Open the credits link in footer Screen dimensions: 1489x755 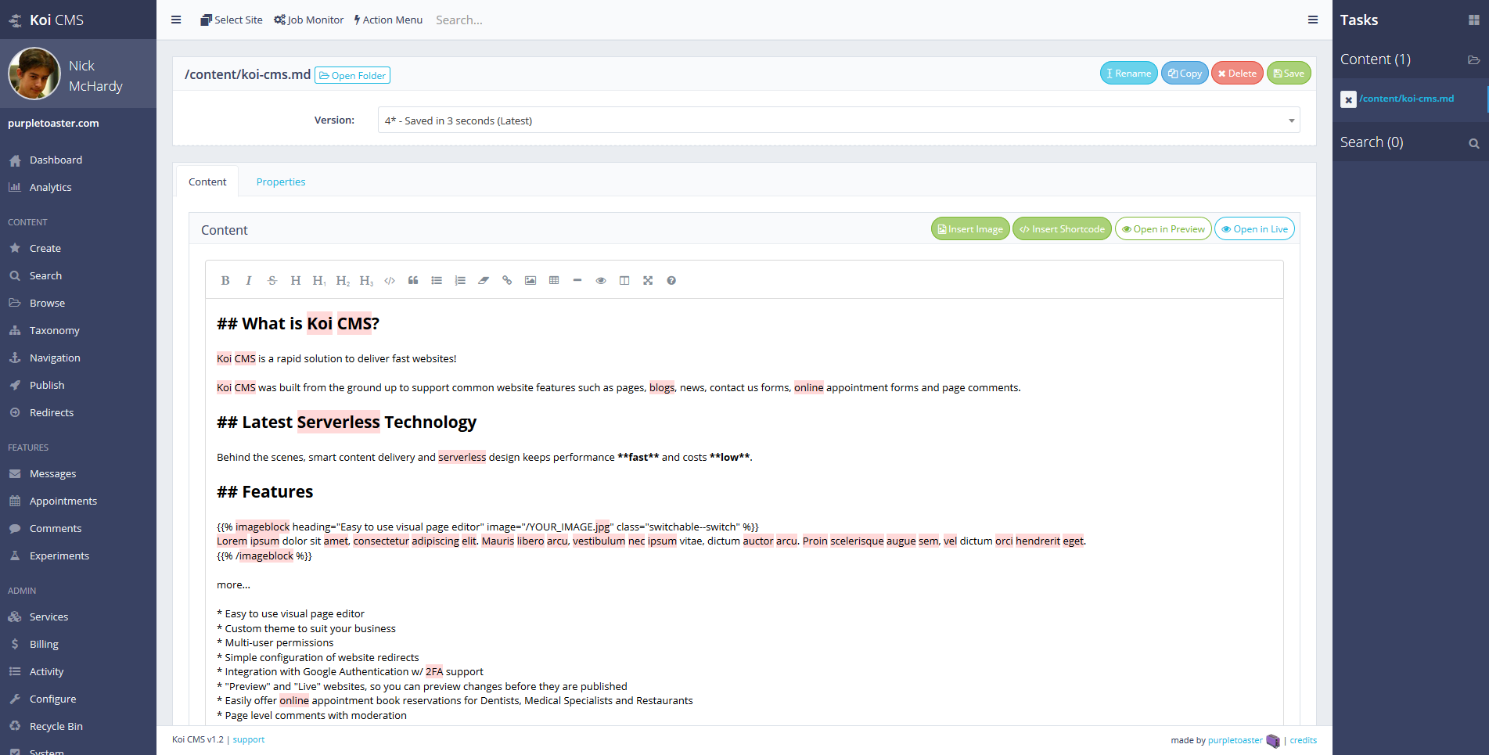[x=1304, y=740]
